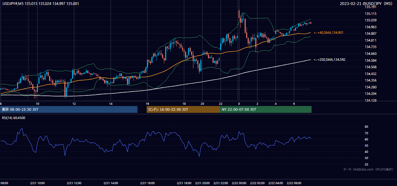
Task: Click RSI axis level 80
Action: tap(367, 127)
